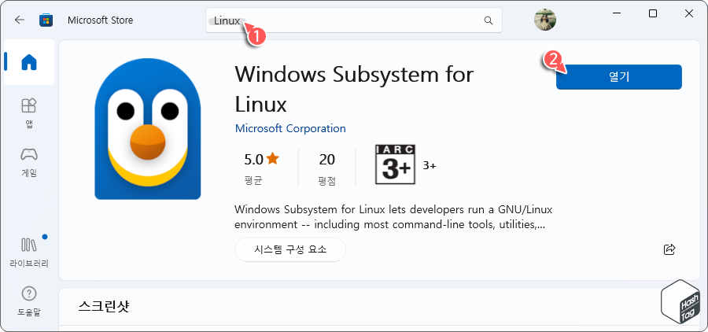
Task: Click the 20 평점 ratings count
Action: pyautogui.click(x=327, y=169)
